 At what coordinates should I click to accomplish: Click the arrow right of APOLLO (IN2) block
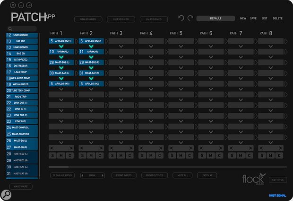pyautogui.click(x=106, y=84)
